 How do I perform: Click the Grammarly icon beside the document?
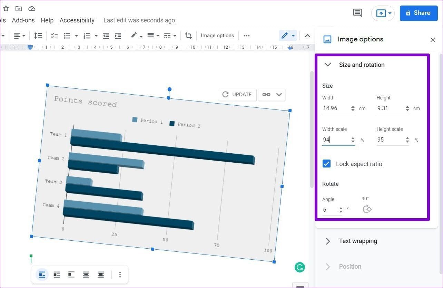click(300, 267)
